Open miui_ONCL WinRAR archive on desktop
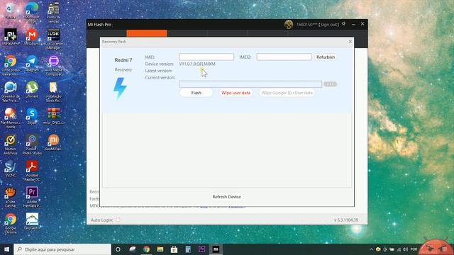The image size is (454, 255). 54,115
